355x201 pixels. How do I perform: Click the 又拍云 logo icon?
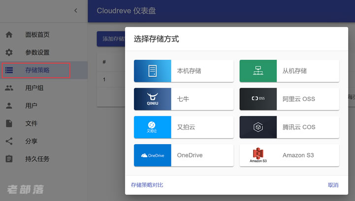point(152,127)
